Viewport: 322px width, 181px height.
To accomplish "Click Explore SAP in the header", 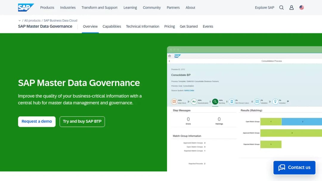I will click(264, 7).
